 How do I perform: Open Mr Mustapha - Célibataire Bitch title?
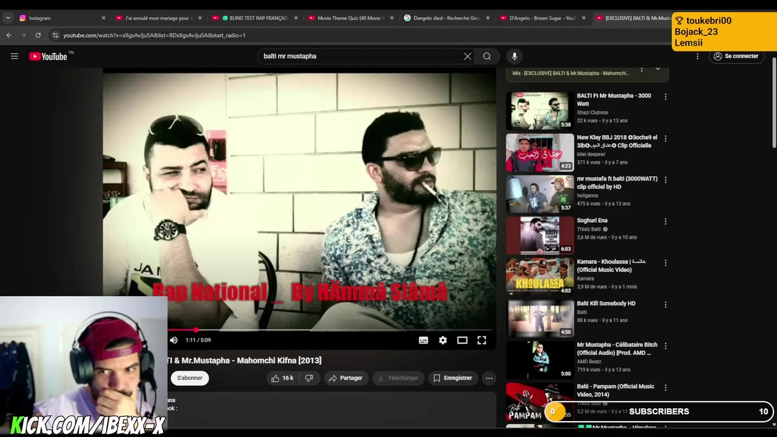click(617, 349)
